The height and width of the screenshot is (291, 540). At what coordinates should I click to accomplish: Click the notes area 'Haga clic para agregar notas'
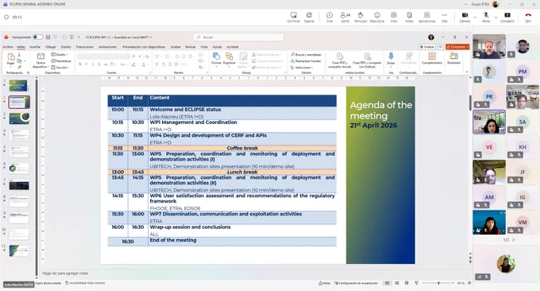(x=65, y=274)
